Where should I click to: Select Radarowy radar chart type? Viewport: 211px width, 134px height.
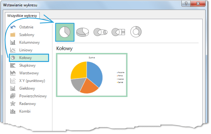click(x=27, y=104)
